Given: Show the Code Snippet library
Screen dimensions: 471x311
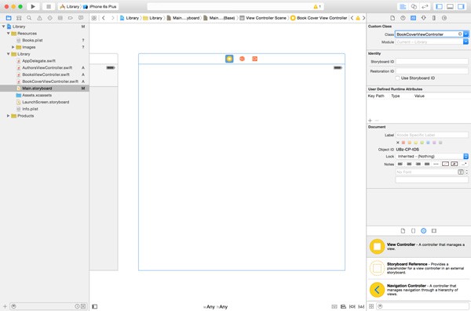Looking at the screenshot, I should [x=413, y=230].
